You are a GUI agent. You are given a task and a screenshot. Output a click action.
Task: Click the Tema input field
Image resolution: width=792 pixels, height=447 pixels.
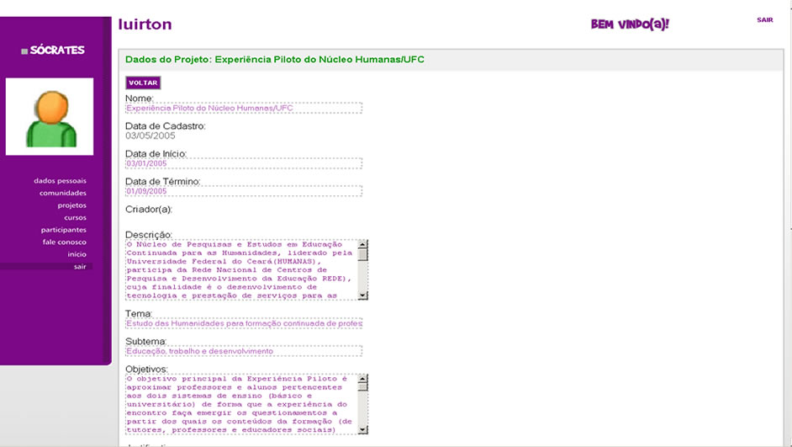point(243,323)
